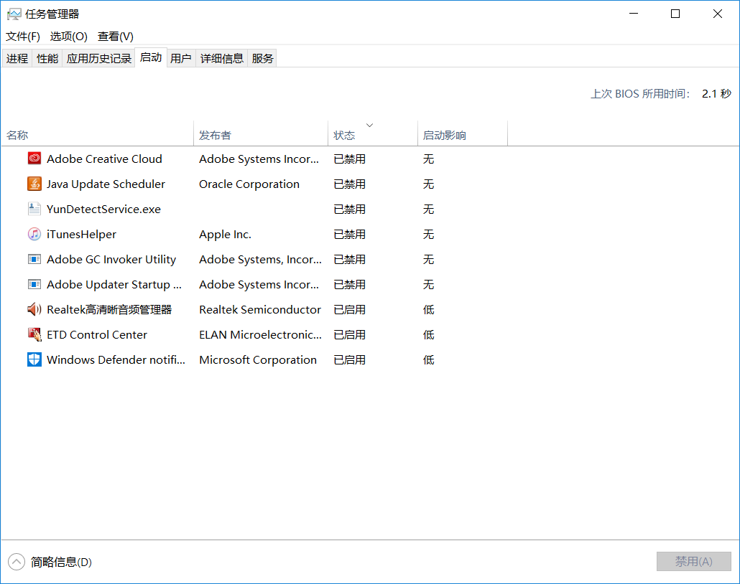740x584 pixels.
Task: Switch to the 应用历史记录 tab
Action: point(98,58)
